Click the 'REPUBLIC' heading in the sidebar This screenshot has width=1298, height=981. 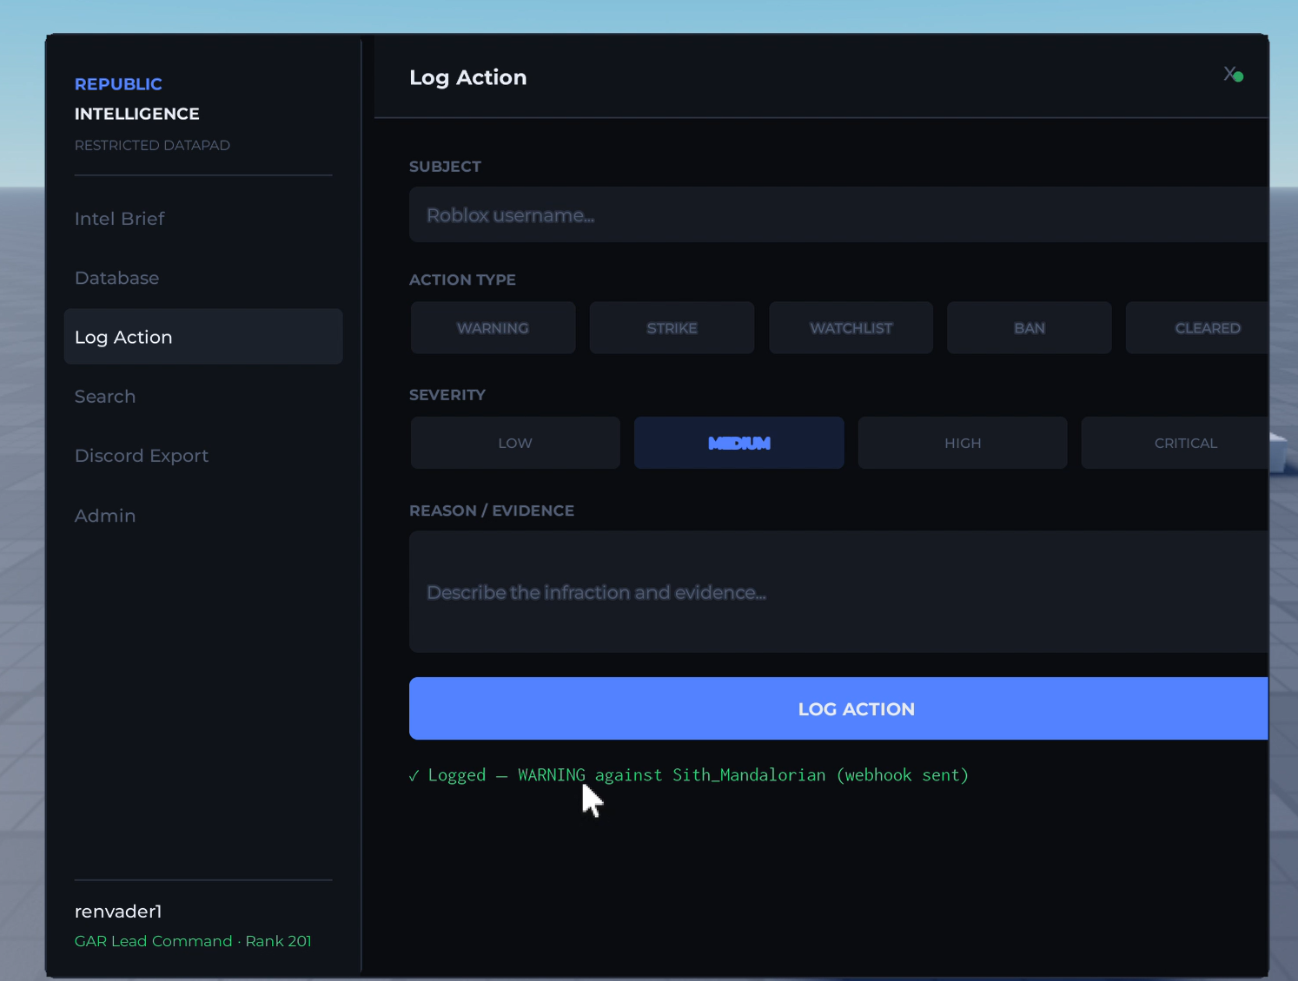[118, 84]
